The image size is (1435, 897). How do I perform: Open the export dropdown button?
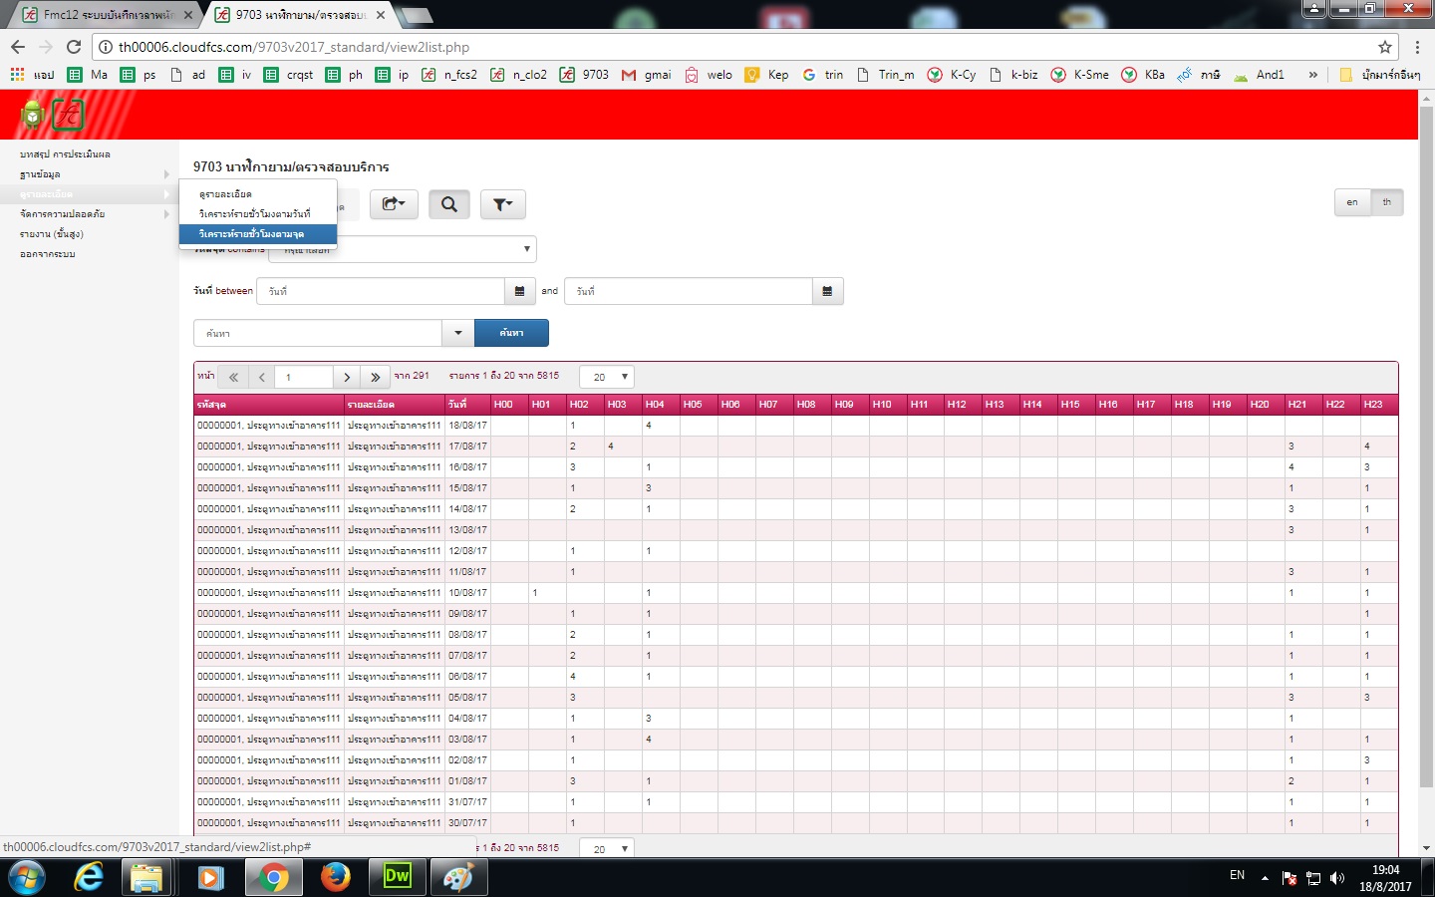pos(394,204)
